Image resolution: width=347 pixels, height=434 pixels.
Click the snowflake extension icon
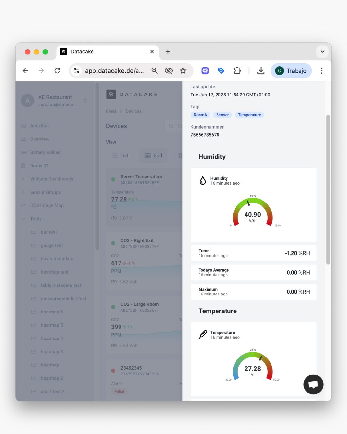click(x=205, y=71)
